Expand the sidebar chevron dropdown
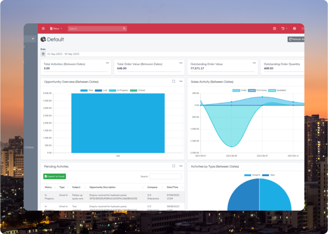The height and width of the screenshot is (234, 328). pyautogui.click(x=33, y=39)
